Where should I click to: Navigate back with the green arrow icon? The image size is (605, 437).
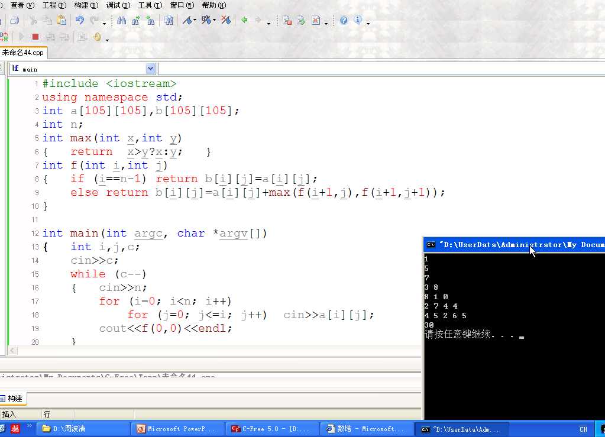(x=244, y=20)
